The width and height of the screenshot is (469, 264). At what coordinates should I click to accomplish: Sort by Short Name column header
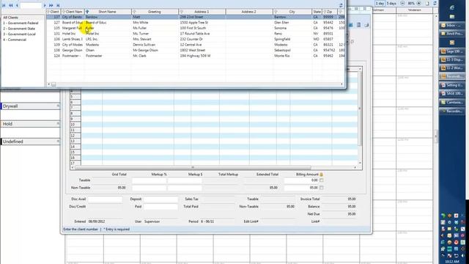point(108,12)
